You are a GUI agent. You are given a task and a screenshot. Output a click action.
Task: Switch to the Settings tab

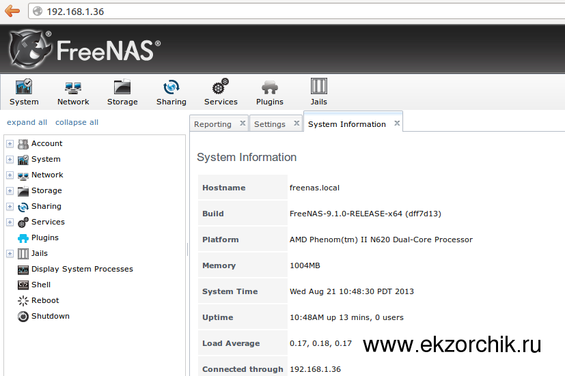tap(270, 124)
